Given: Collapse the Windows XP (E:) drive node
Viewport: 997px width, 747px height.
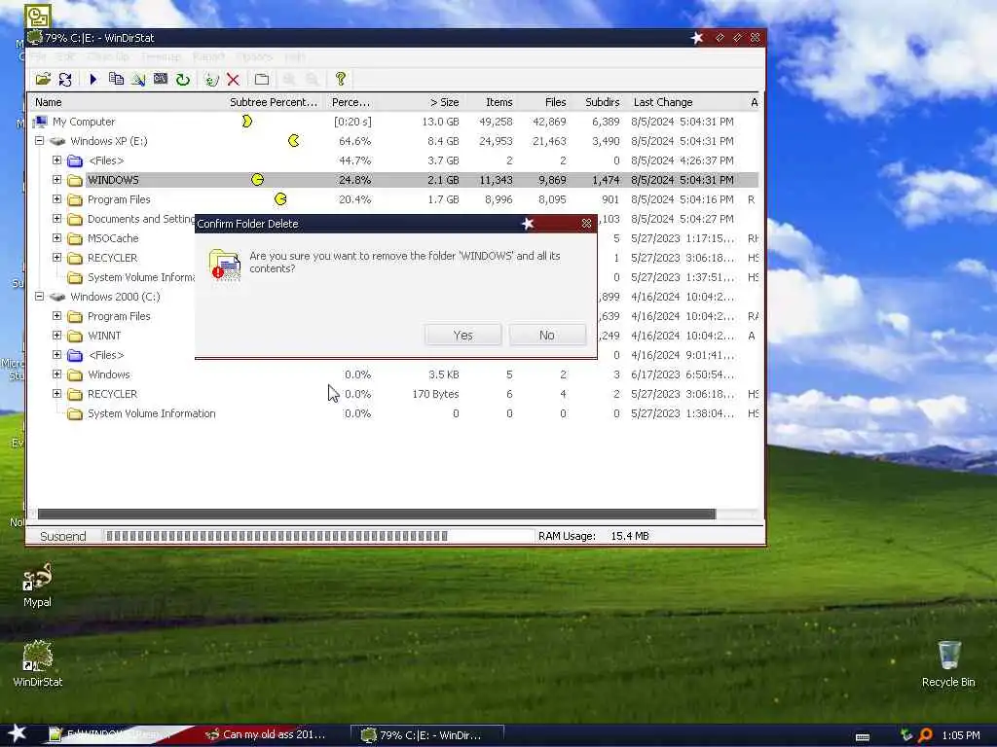Looking at the screenshot, I should coord(39,141).
